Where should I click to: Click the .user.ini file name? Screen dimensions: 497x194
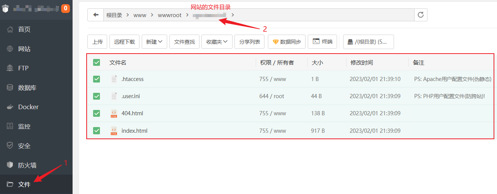(131, 96)
